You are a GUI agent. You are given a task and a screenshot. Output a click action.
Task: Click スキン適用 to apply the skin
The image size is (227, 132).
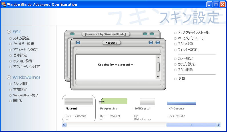(x=21, y=84)
